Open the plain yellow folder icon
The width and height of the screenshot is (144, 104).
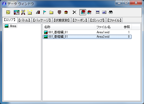coord(51,12)
